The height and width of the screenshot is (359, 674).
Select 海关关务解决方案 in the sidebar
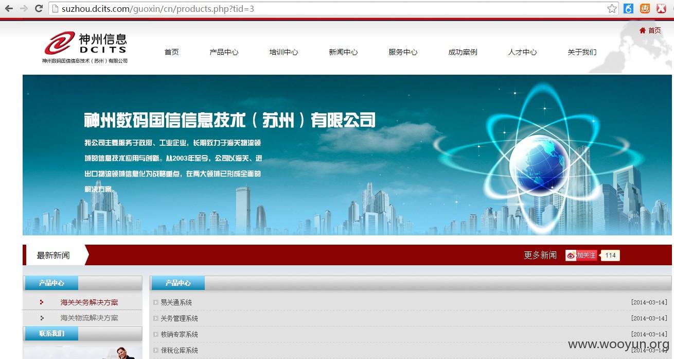click(89, 302)
